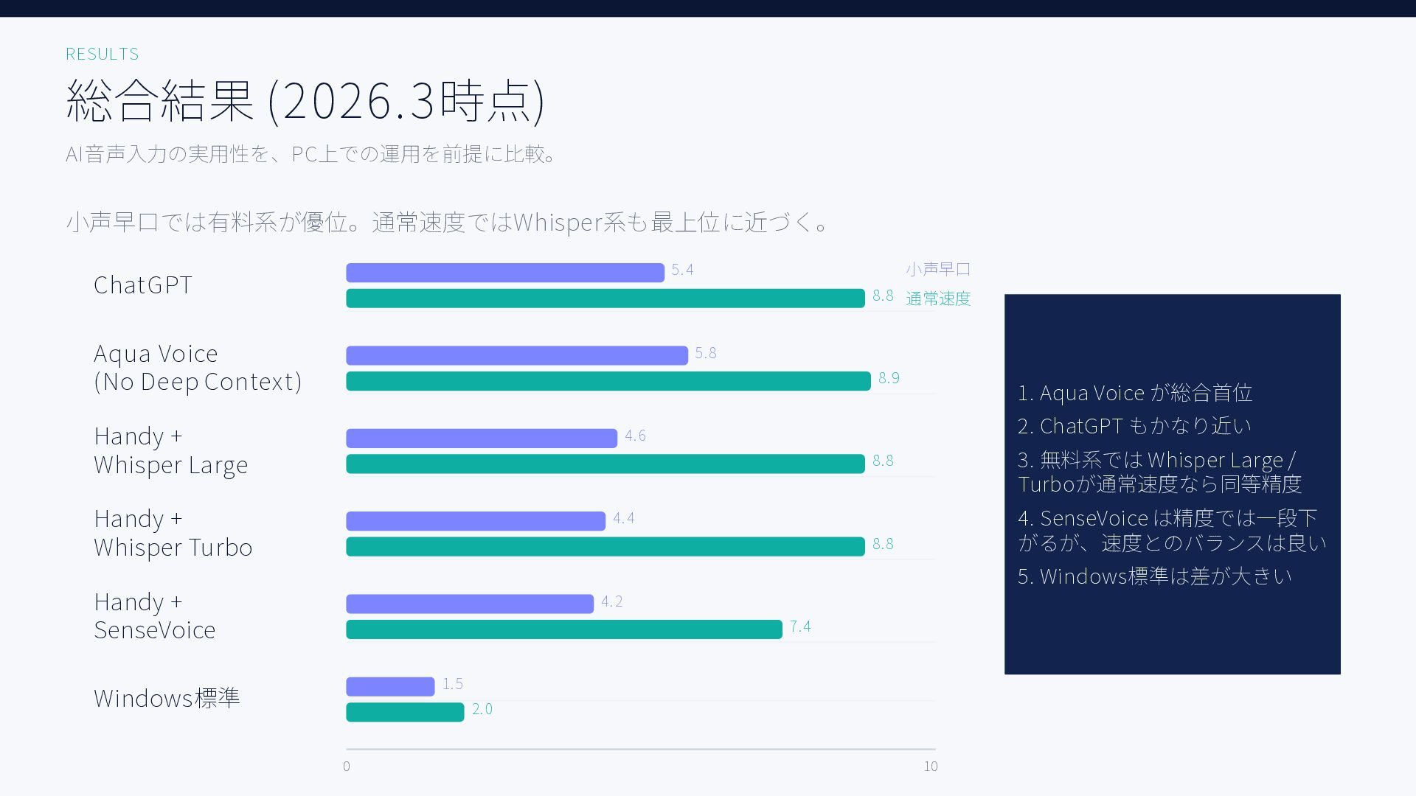Click Handy + Whisper Large purple bar
This screenshot has height=796, width=1416.
point(481,439)
